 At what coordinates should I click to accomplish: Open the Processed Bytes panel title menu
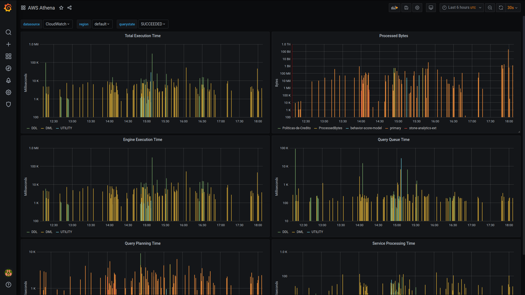[x=393, y=36]
